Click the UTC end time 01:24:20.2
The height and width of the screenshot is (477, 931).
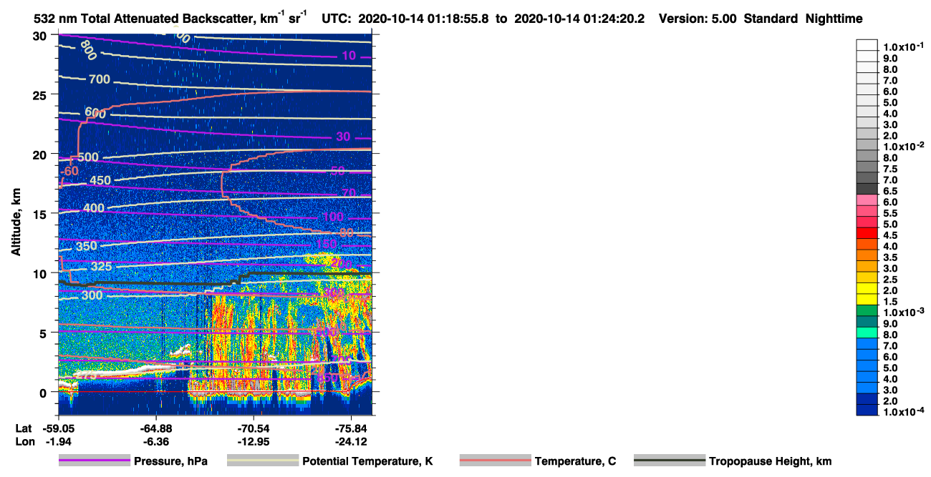pyautogui.click(x=613, y=19)
